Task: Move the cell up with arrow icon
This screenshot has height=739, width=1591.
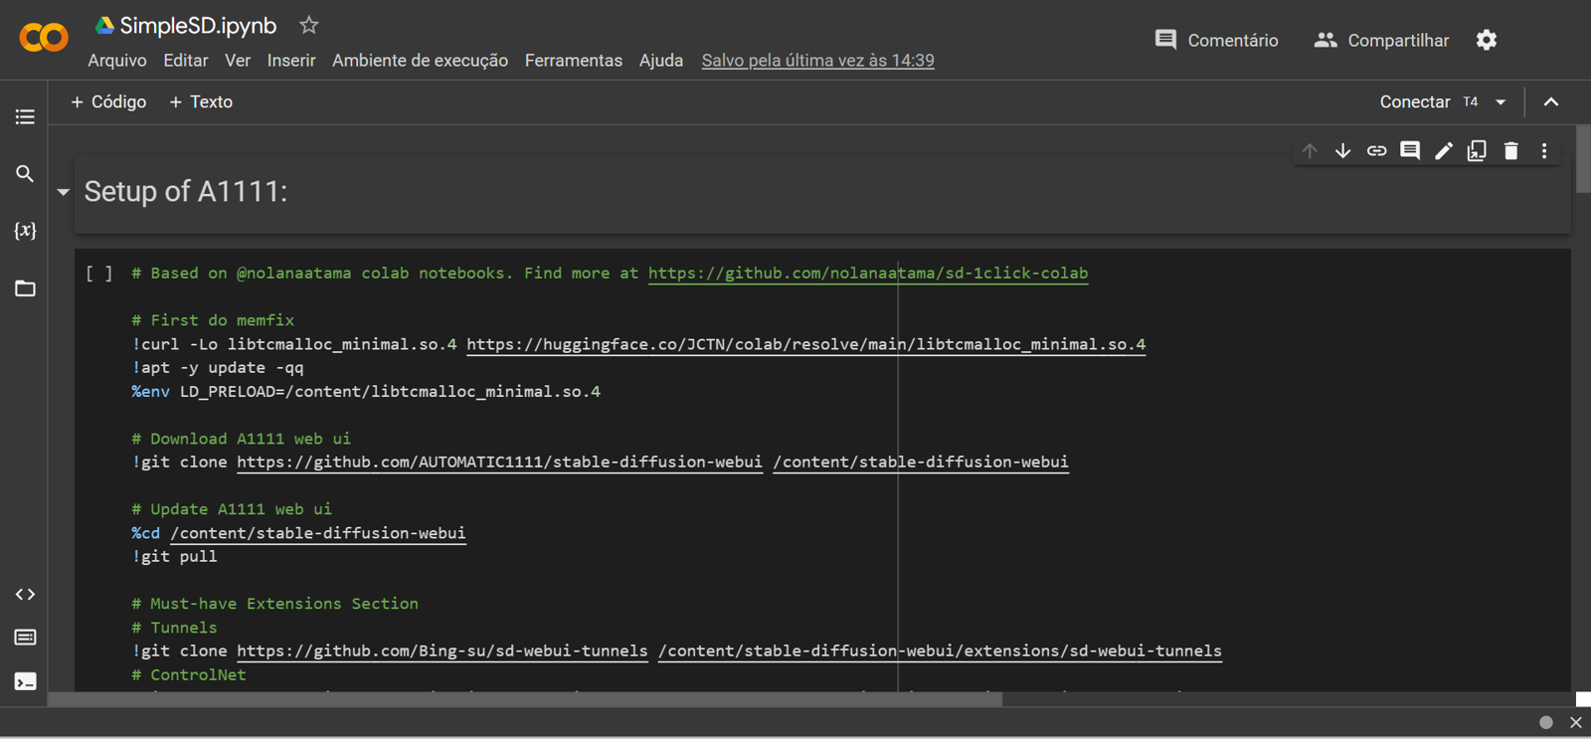Action: pos(1310,151)
